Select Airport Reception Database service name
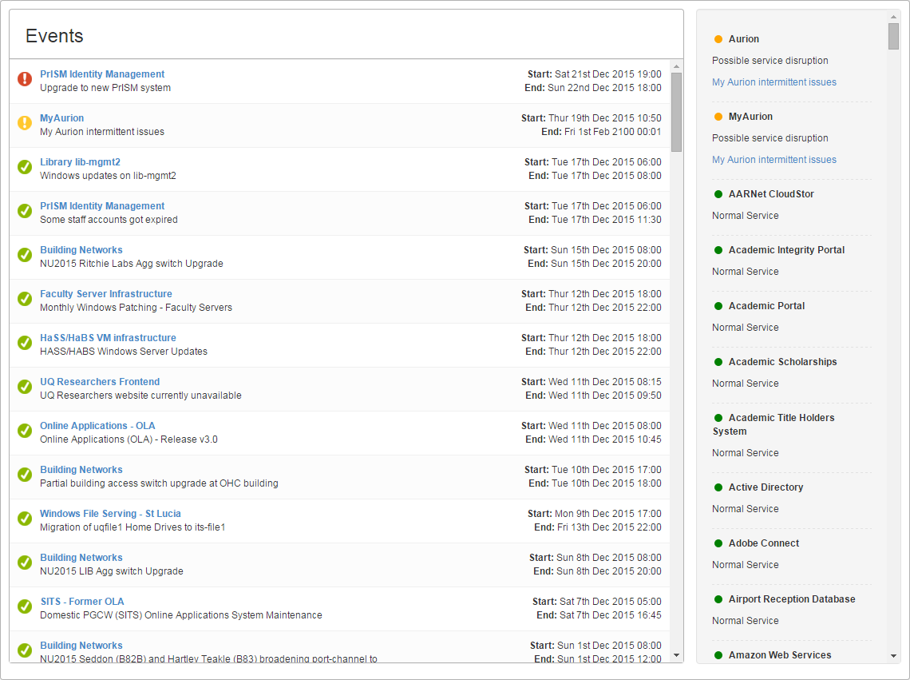This screenshot has height=680, width=910. [x=792, y=599]
